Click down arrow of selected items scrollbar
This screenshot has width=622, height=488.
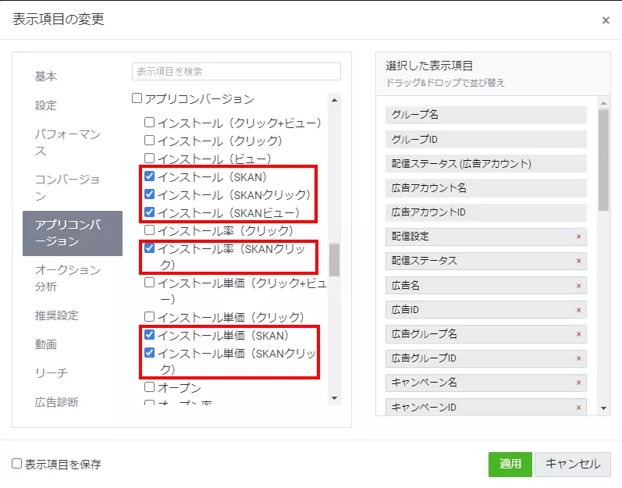click(x=604, y=408)
